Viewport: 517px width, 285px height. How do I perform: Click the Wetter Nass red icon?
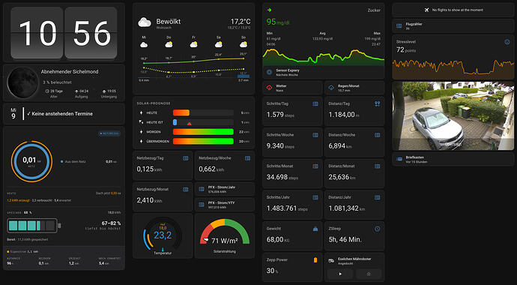point(270,88)
